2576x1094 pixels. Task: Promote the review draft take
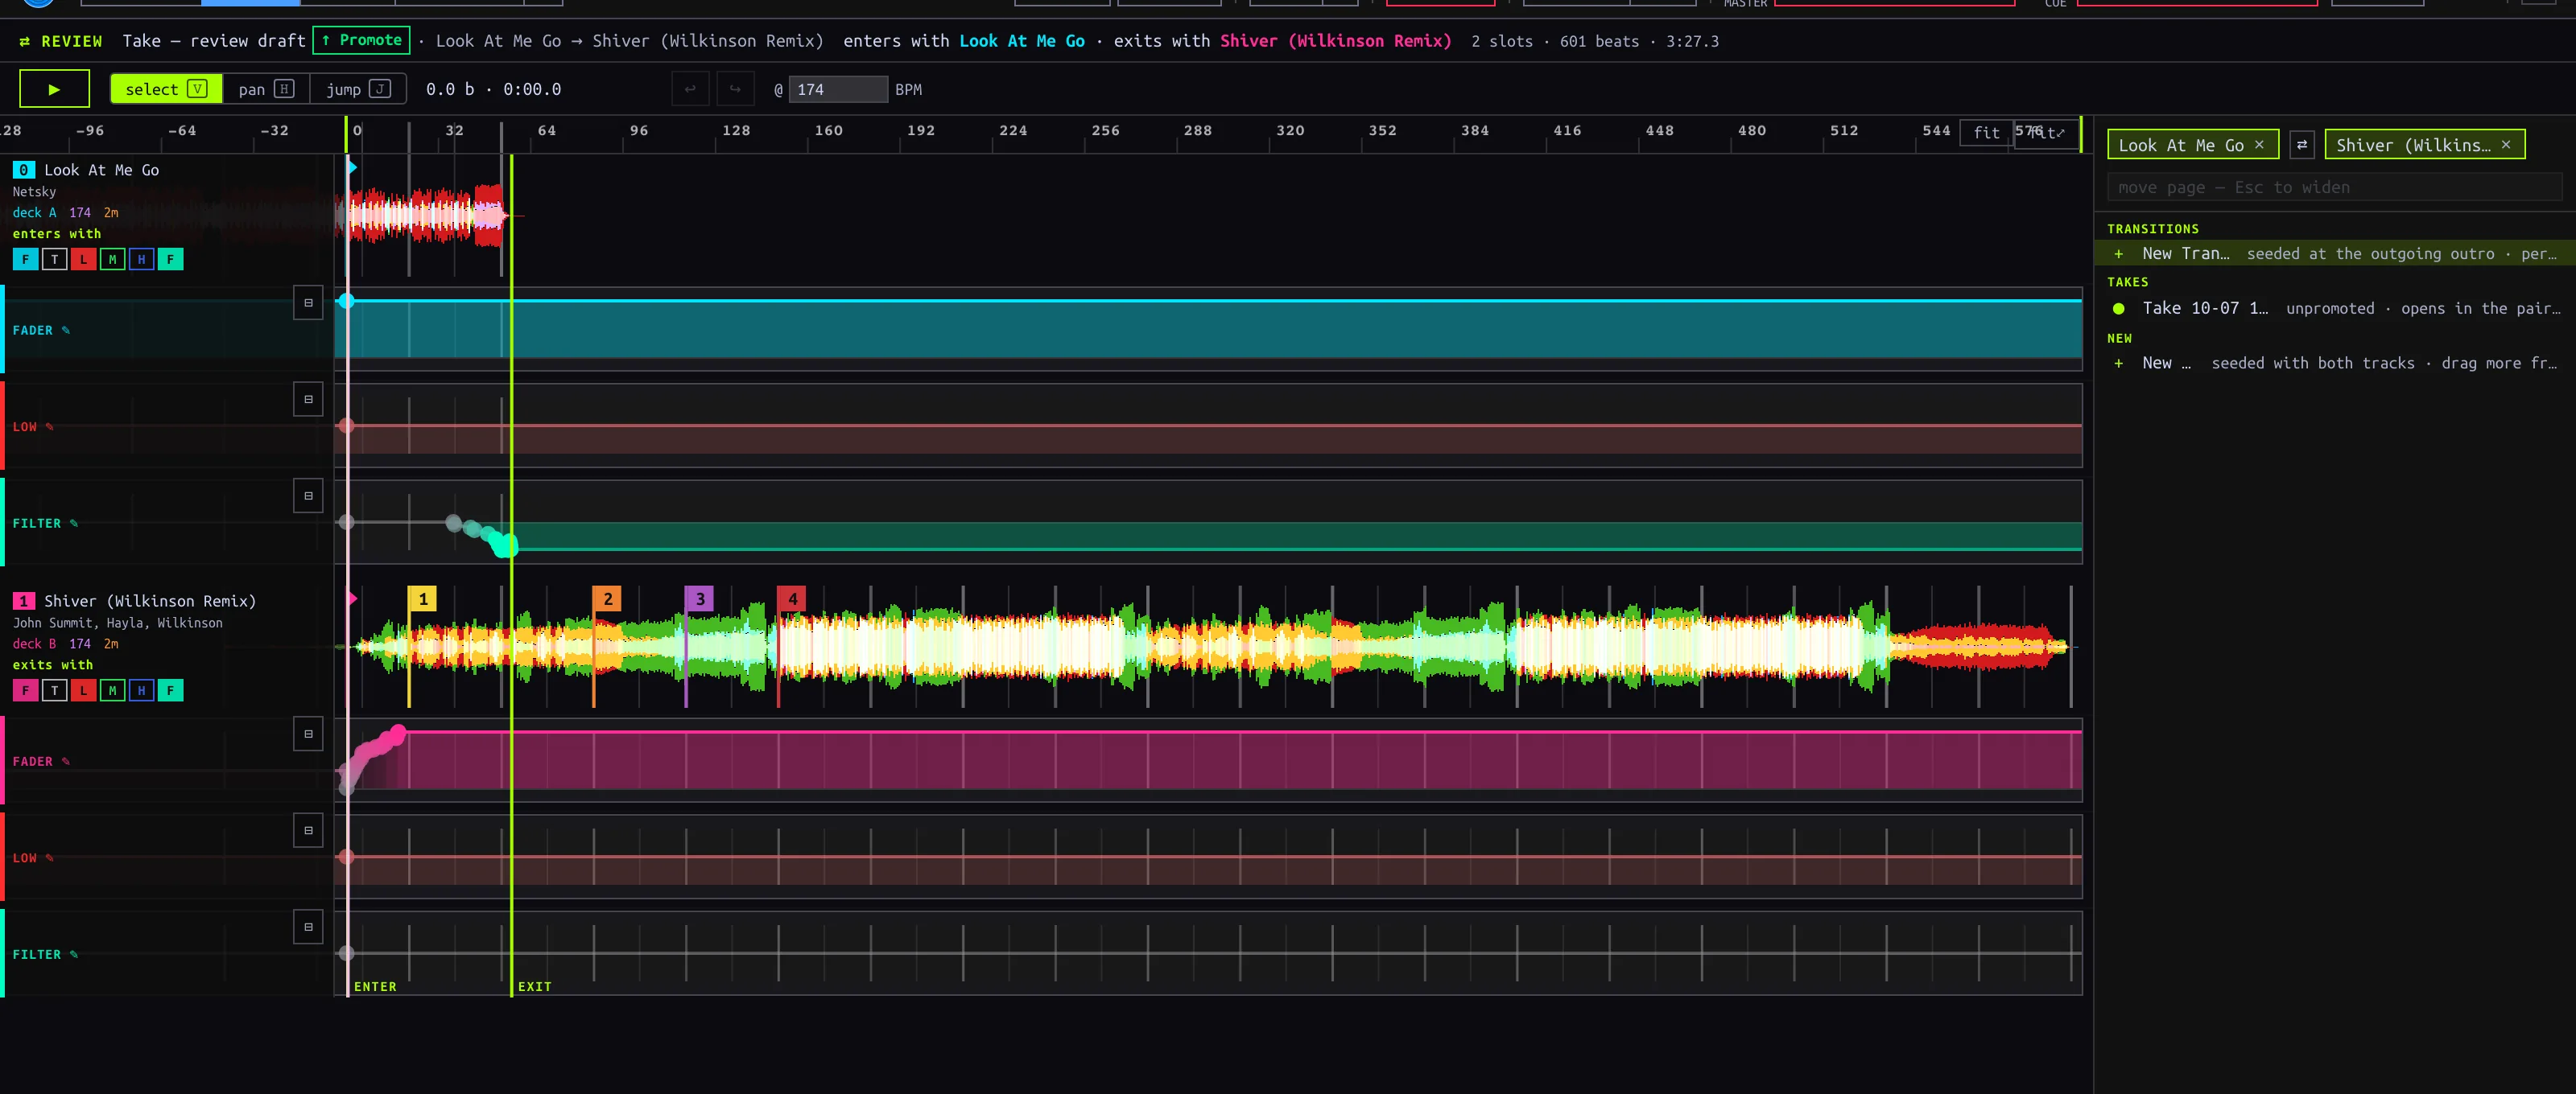tap(361, 40)
